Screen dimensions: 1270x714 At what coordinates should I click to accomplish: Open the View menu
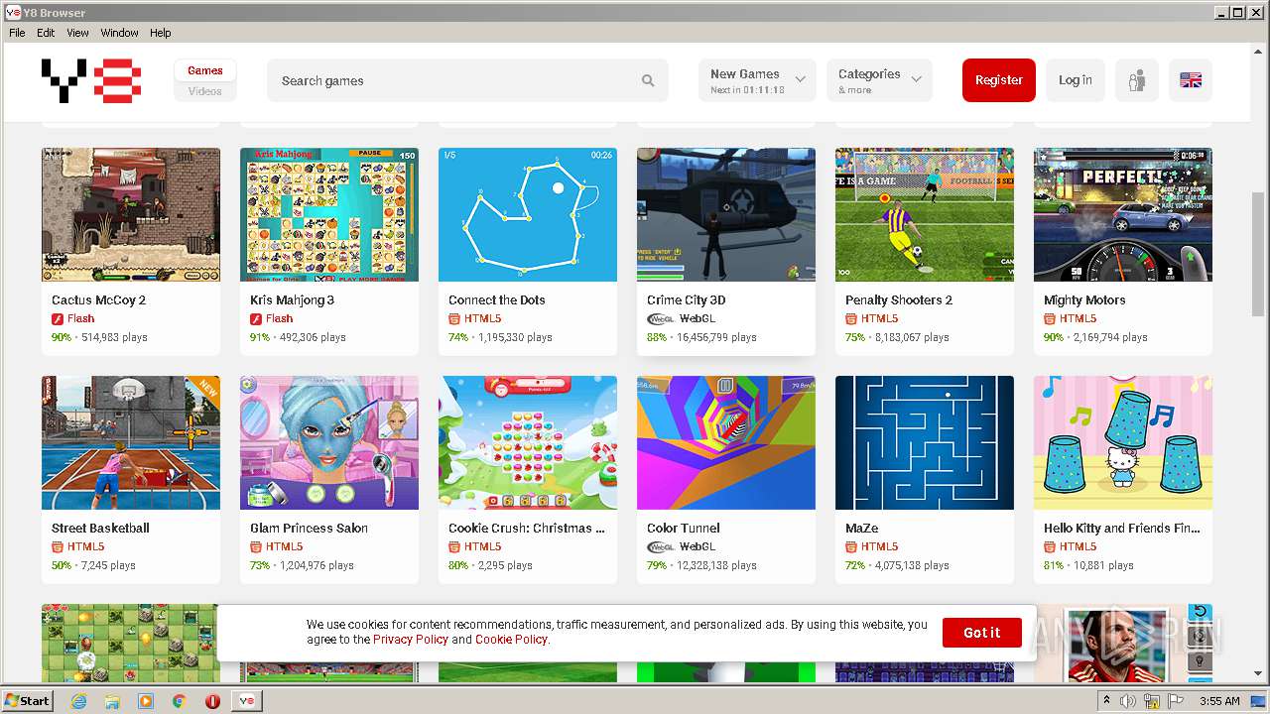pyautogui.click(x=77, y=33)
